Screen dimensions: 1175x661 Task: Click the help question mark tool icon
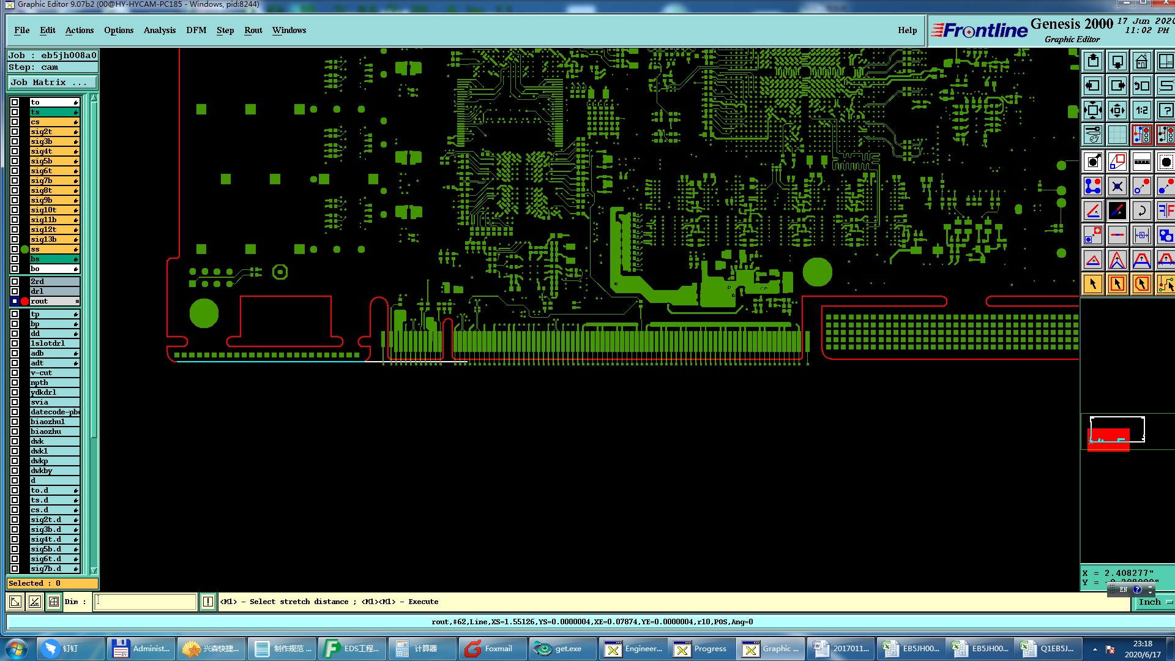coord(1165,110)
